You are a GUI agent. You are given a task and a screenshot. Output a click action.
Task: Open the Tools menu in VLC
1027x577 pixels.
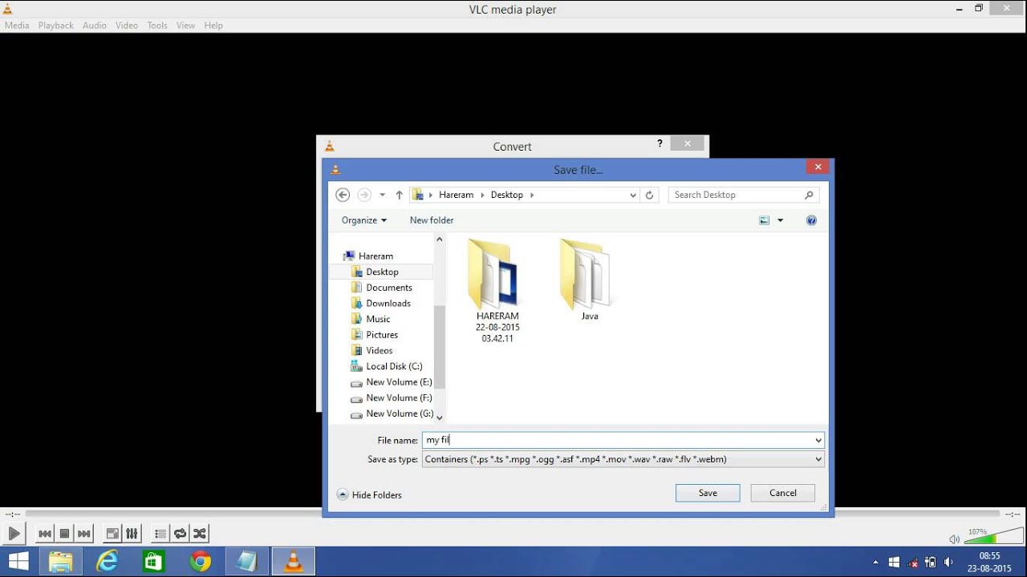[x=157, y=26]
